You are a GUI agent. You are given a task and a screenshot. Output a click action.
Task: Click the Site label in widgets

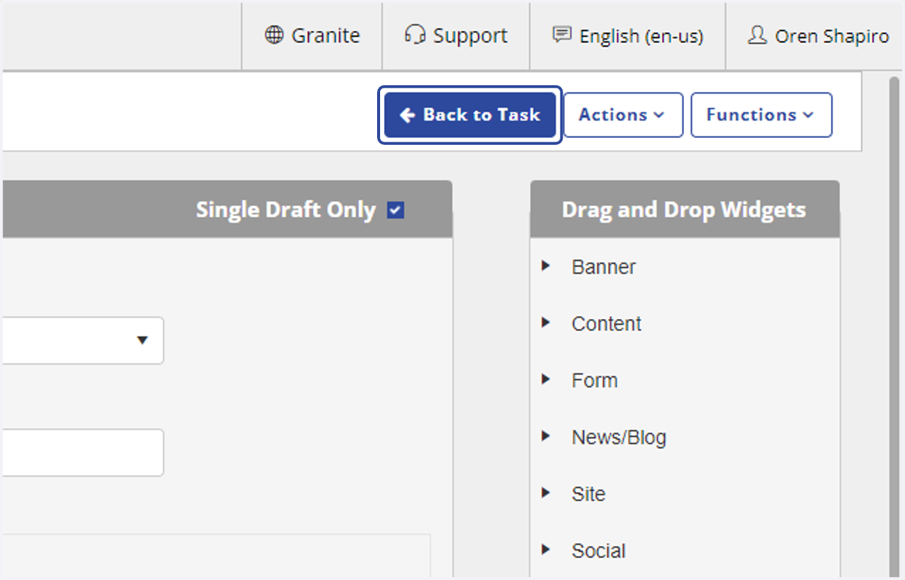click(588, 494)
